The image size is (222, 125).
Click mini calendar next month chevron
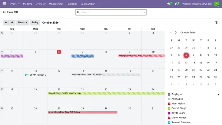point(176,32)
